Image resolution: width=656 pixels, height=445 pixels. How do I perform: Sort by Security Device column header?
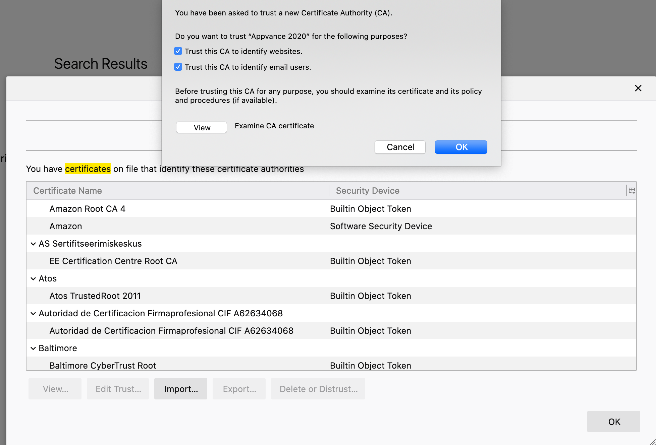point(478,191)
